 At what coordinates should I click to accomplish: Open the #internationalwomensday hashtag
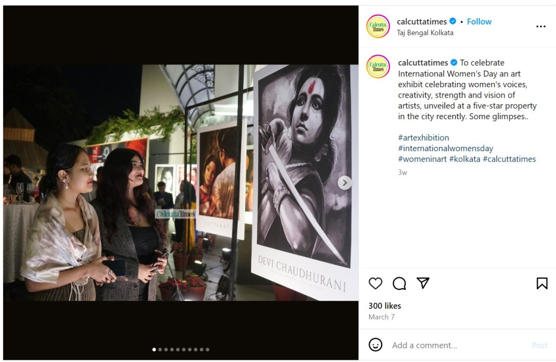coord(445,148)
